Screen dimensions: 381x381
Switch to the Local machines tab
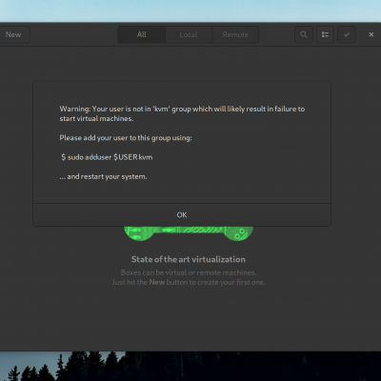coord(189,34)
